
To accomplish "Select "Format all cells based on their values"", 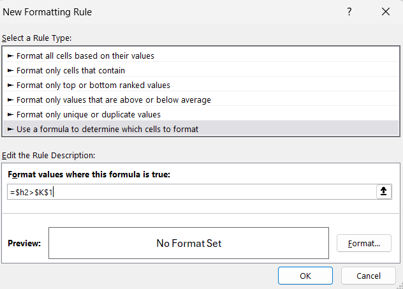I will [x=200, y=56].
